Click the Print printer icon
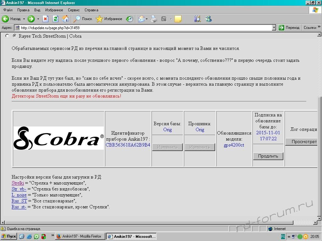Viewport: 322px width, 241px height. [x=153, y=19]
